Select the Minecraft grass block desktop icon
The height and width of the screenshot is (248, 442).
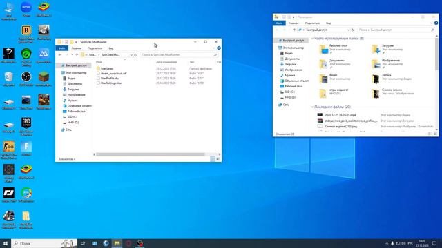(x=44, y=79)
